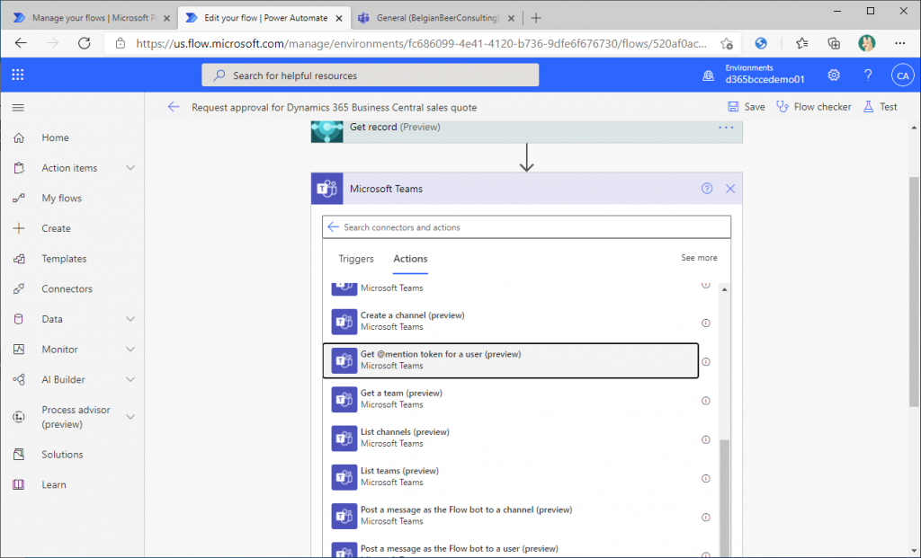This screenshot has height=558, width=921.
Task: Click the browser Refresh button
Action: tap(84, 43)
